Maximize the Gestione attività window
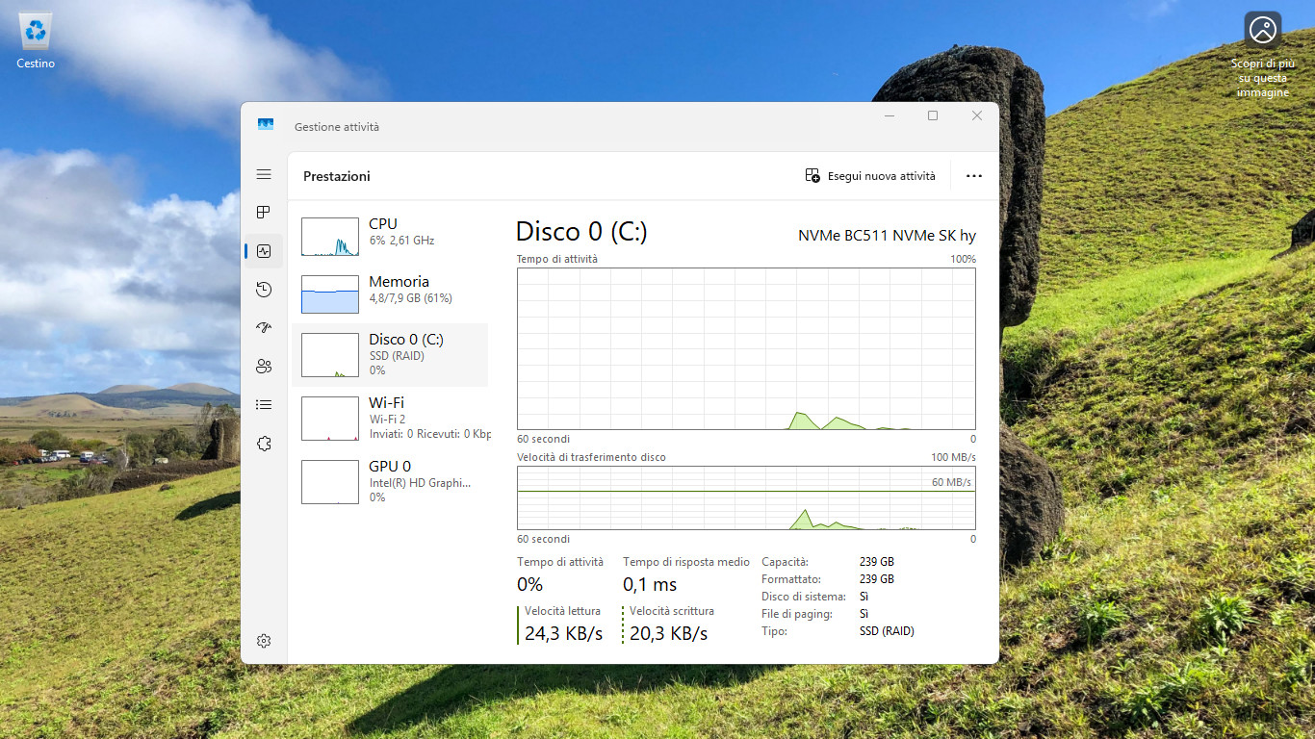Viewport: 1315px width, 739px height. pyautogui.click(x=932, y=115)
